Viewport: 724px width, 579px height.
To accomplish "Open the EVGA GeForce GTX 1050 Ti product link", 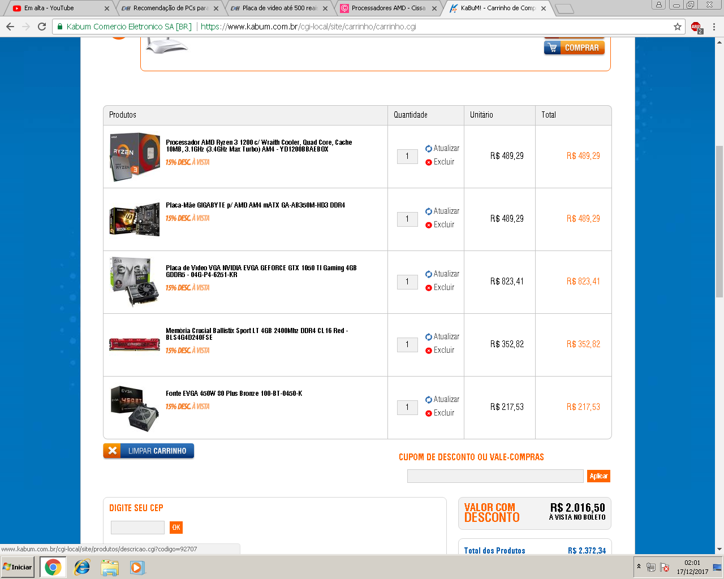I will tap(261, 271).
